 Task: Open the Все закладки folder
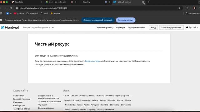click(x=193, y=13)
